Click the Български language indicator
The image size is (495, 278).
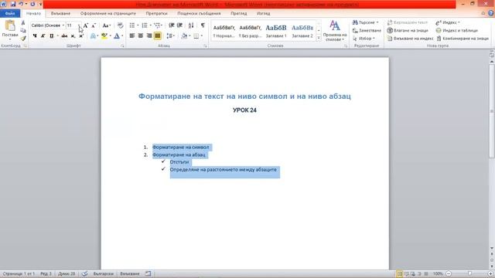click(103, 273)
